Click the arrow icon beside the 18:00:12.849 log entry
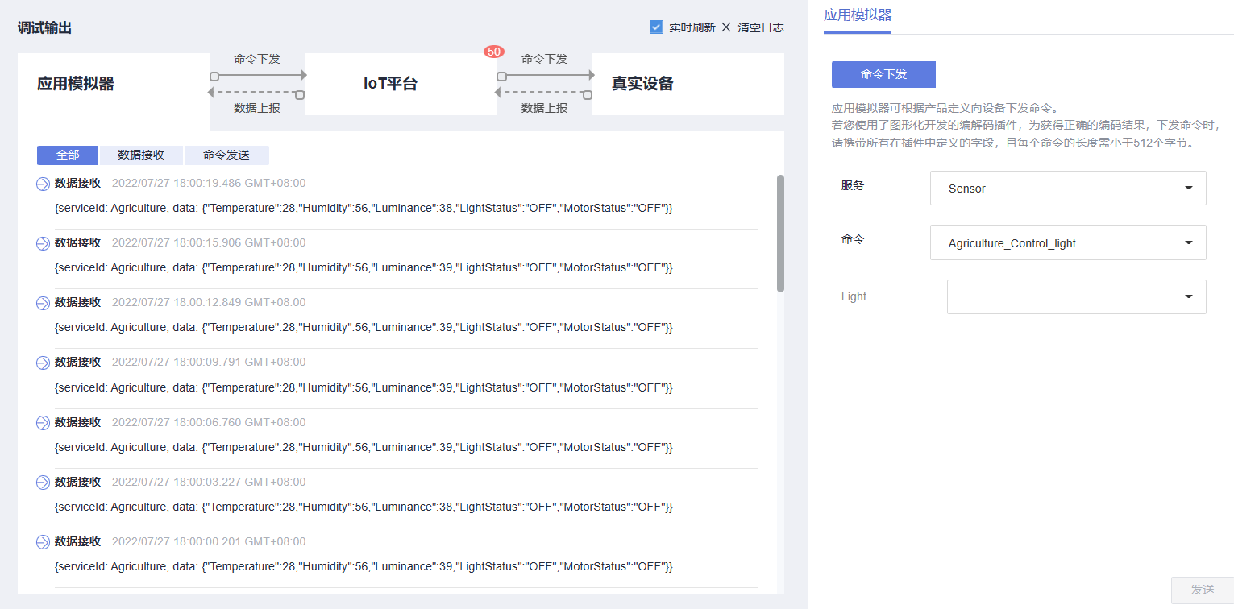The width and height of the screenshot is (1234, 609). pos(44,303)
